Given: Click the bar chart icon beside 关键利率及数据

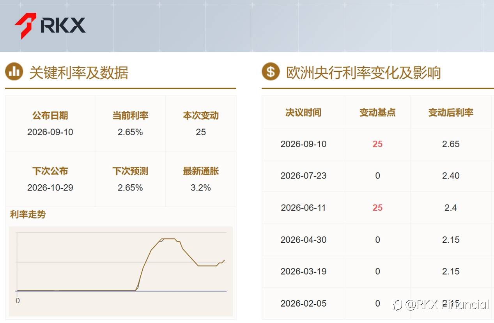Looking at the screenshot, I should (x=14, y=72).
